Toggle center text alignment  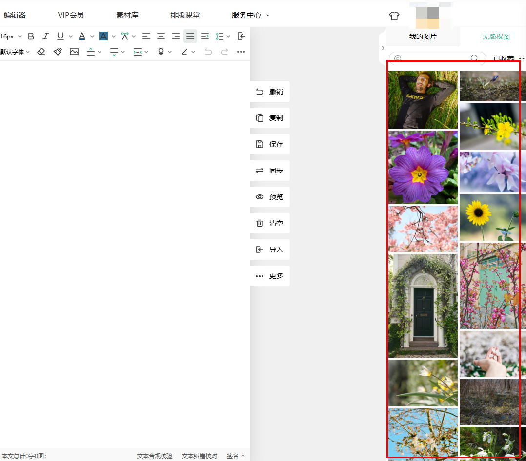161,36
